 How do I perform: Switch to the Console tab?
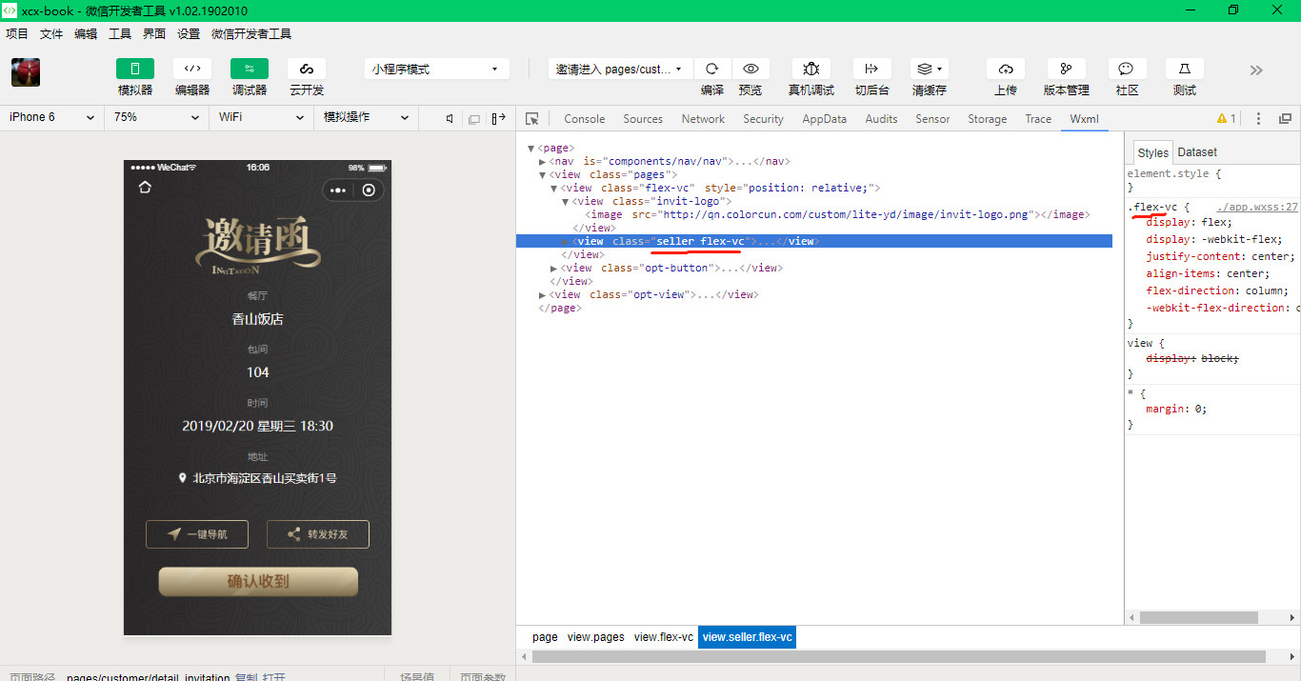(x=585, y=119)
